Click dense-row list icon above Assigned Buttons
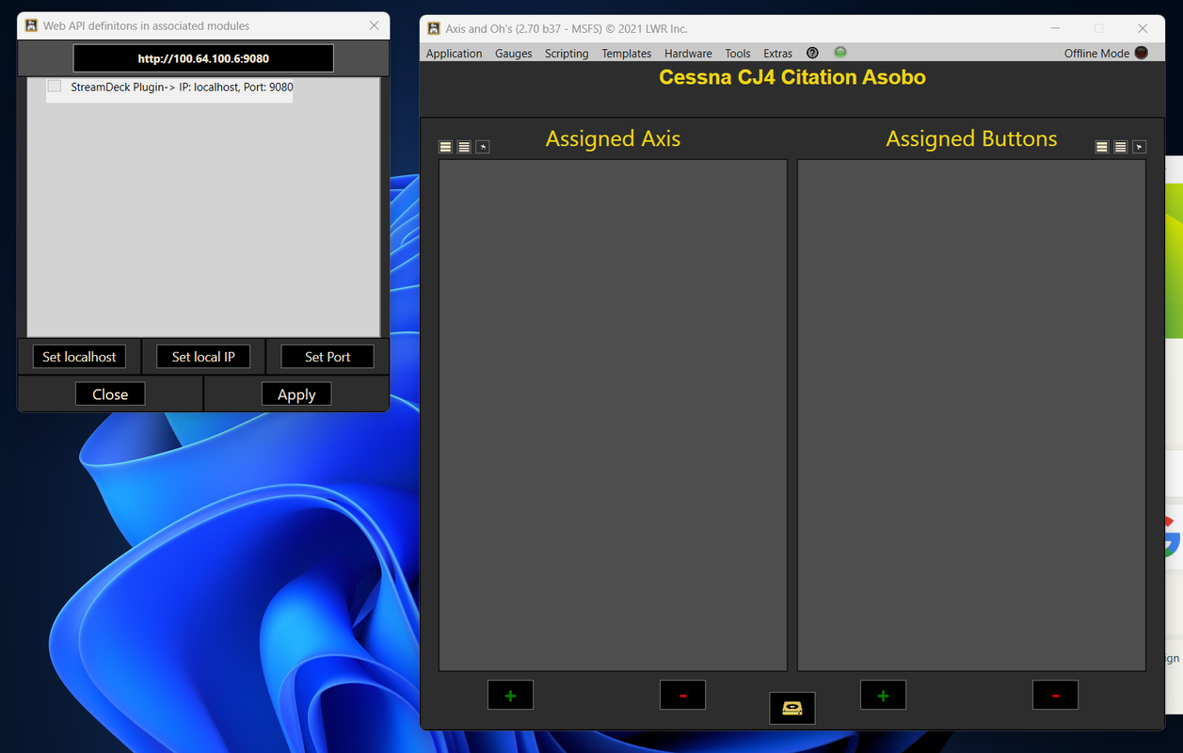This screenshot has height=753, width=1183. tap(1121, 147)
